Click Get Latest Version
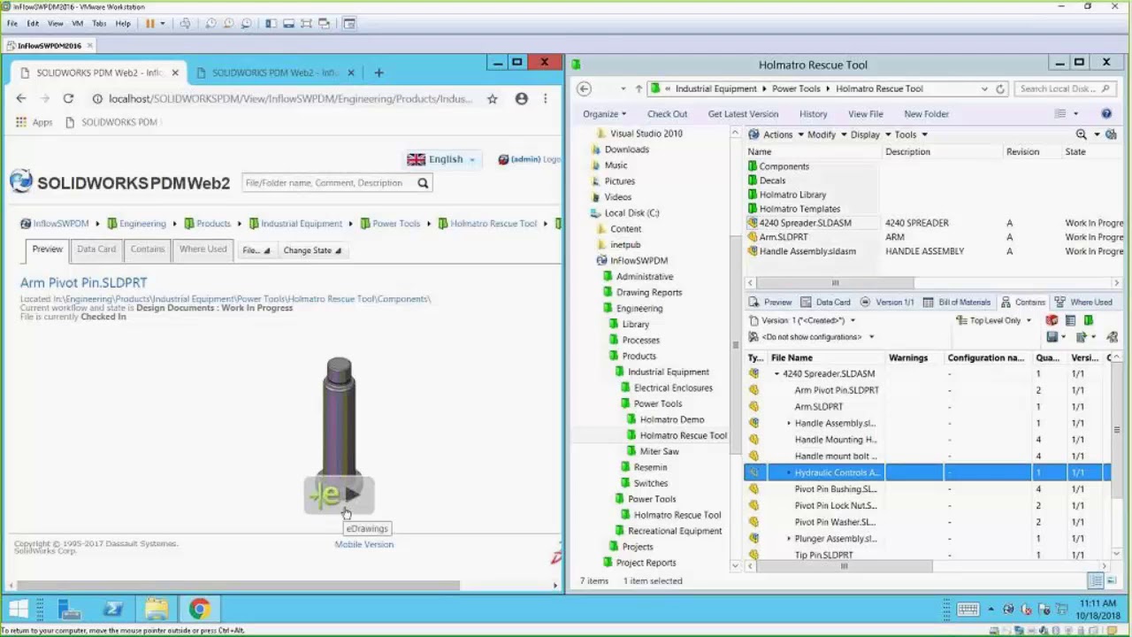 [743, 114]
